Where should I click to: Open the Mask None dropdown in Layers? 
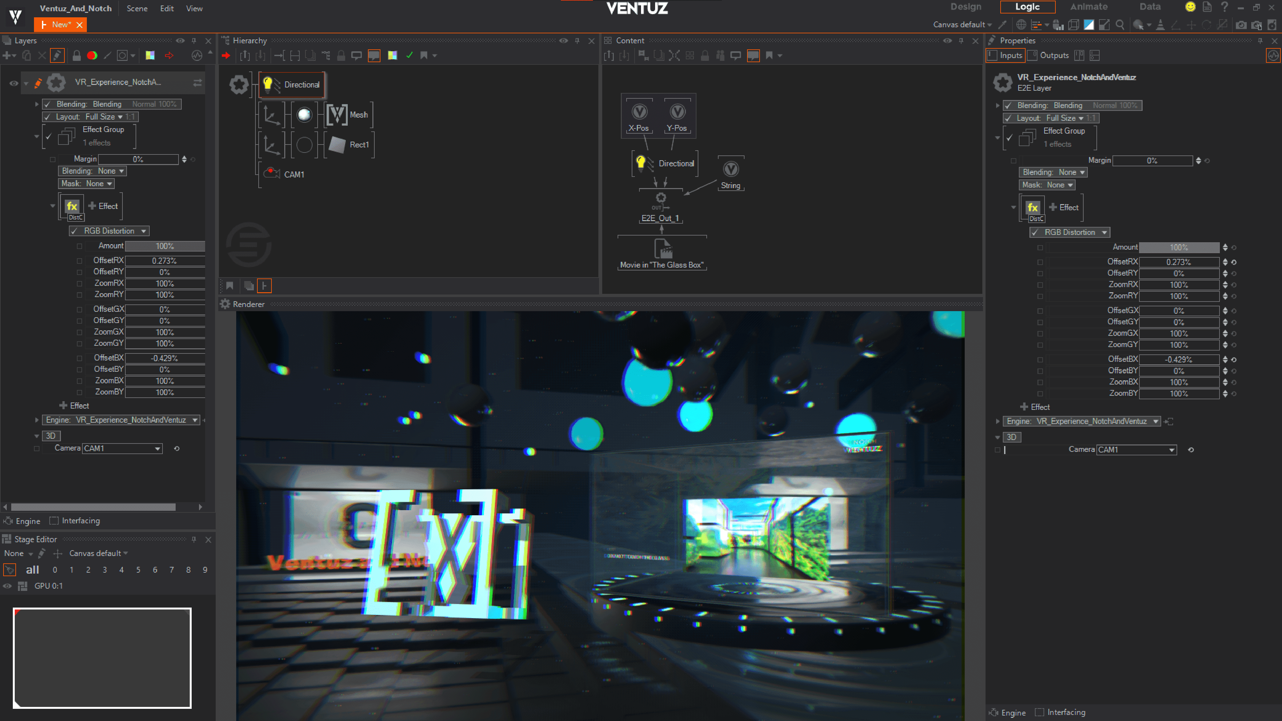(87, 184)
